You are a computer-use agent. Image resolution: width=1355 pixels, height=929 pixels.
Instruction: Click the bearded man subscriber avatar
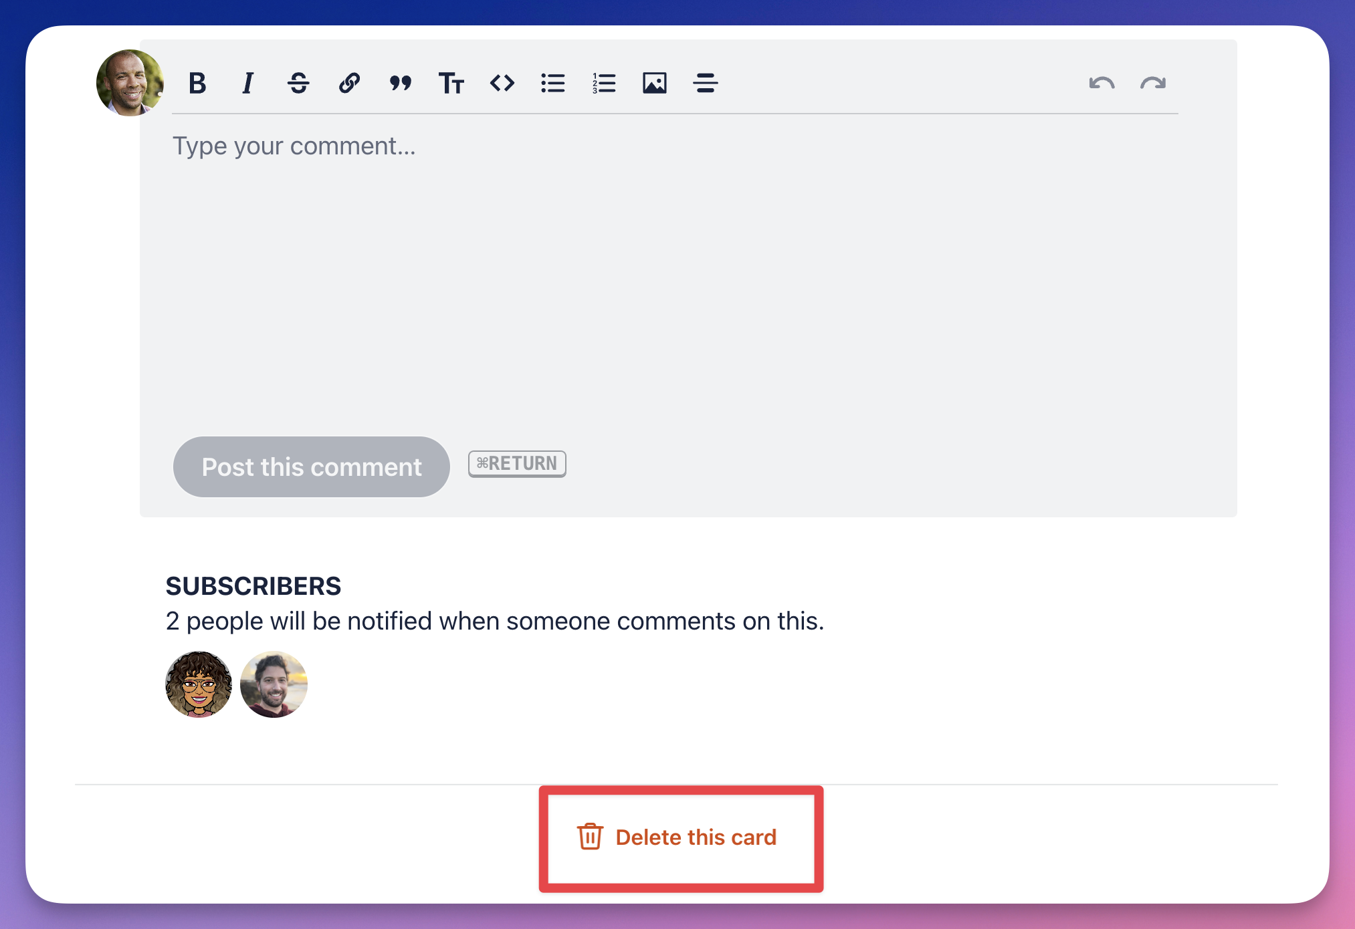pos(274,684)
